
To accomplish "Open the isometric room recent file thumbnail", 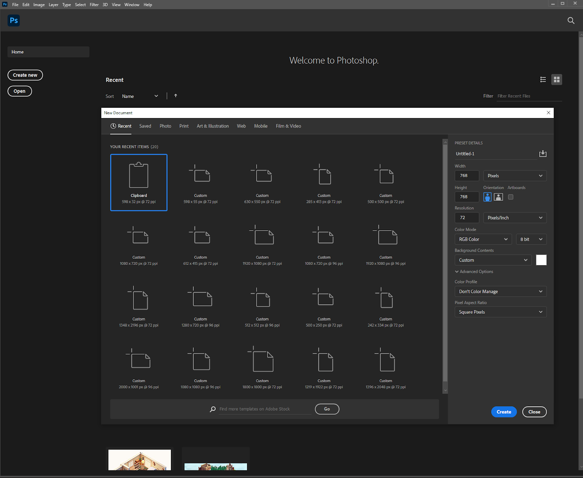I will [140, 460].
